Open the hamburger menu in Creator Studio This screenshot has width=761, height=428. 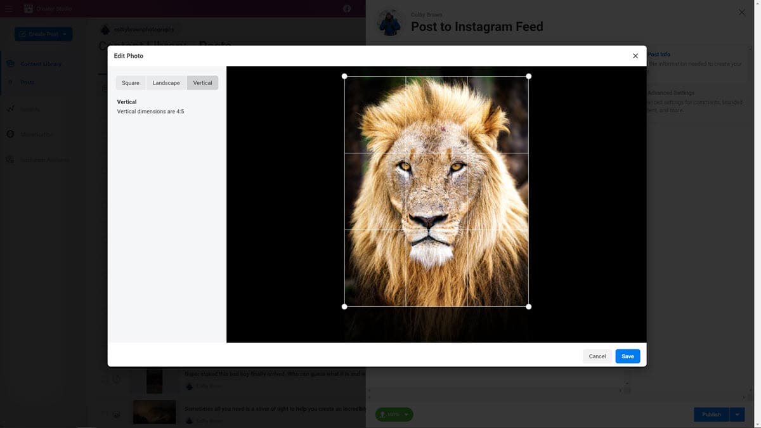pos(9,9)
